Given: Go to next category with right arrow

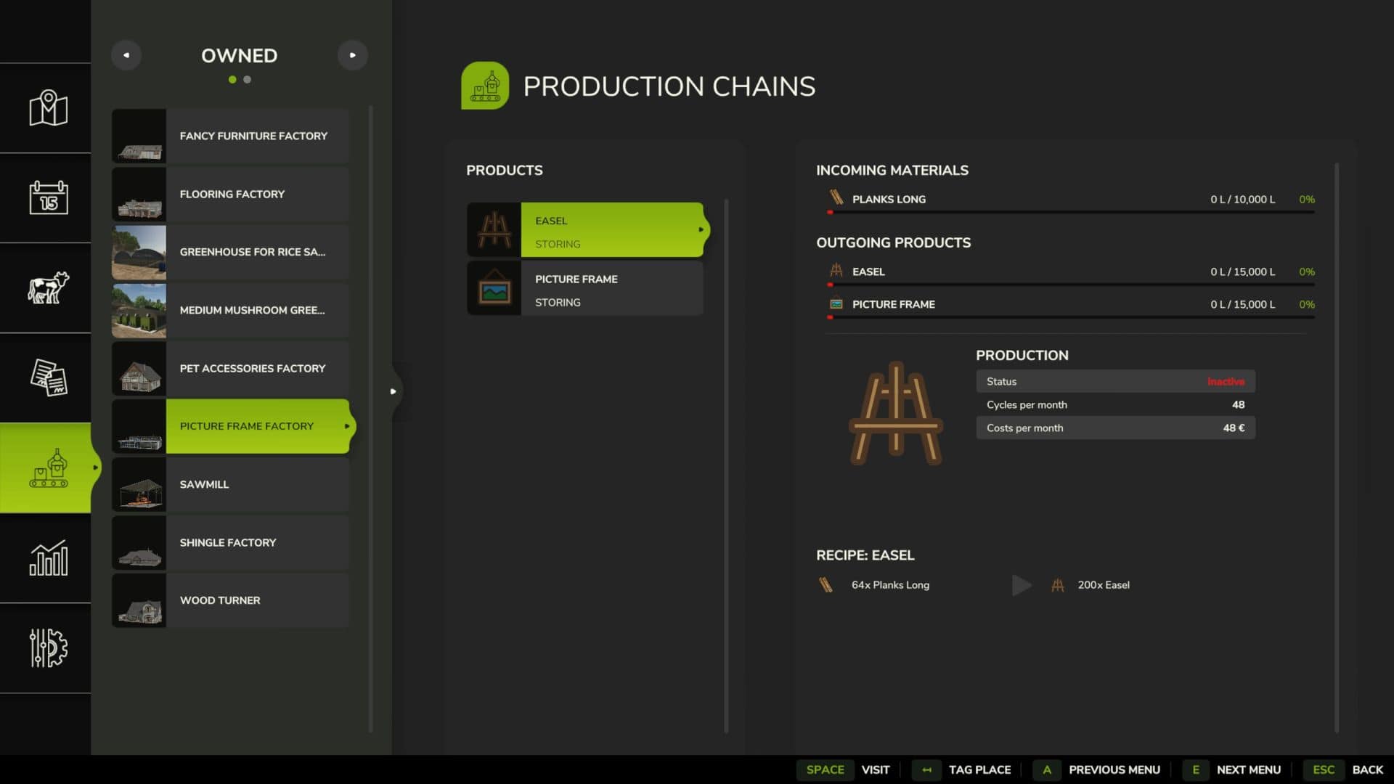Looking at the screenshot, I should (353, 55).
